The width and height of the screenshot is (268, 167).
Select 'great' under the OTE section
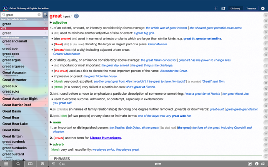24,33
